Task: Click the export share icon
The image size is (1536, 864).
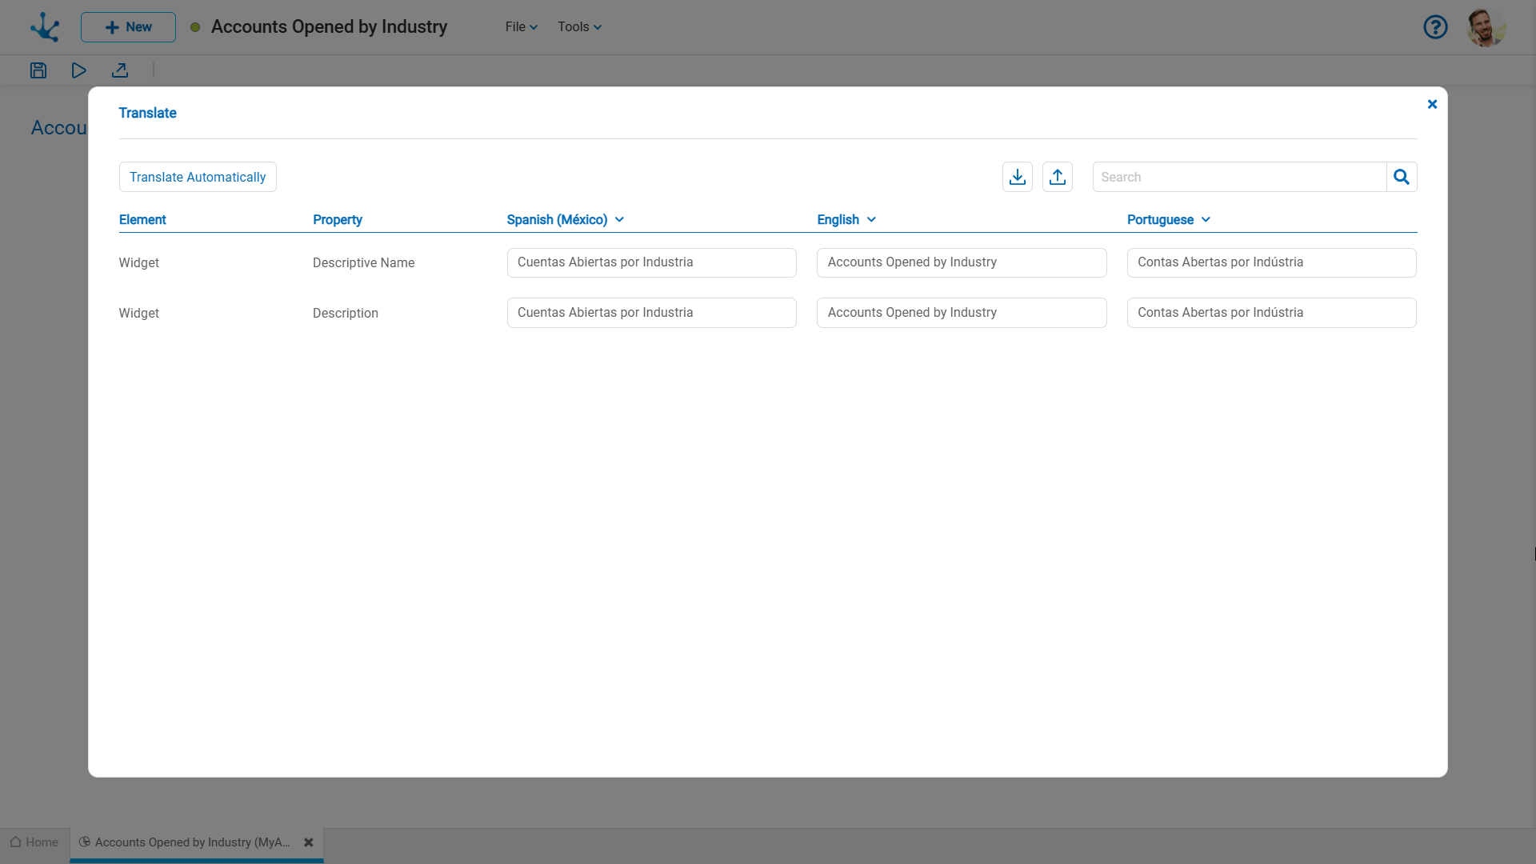Action: pyautogui.click(x=120, y=70)
